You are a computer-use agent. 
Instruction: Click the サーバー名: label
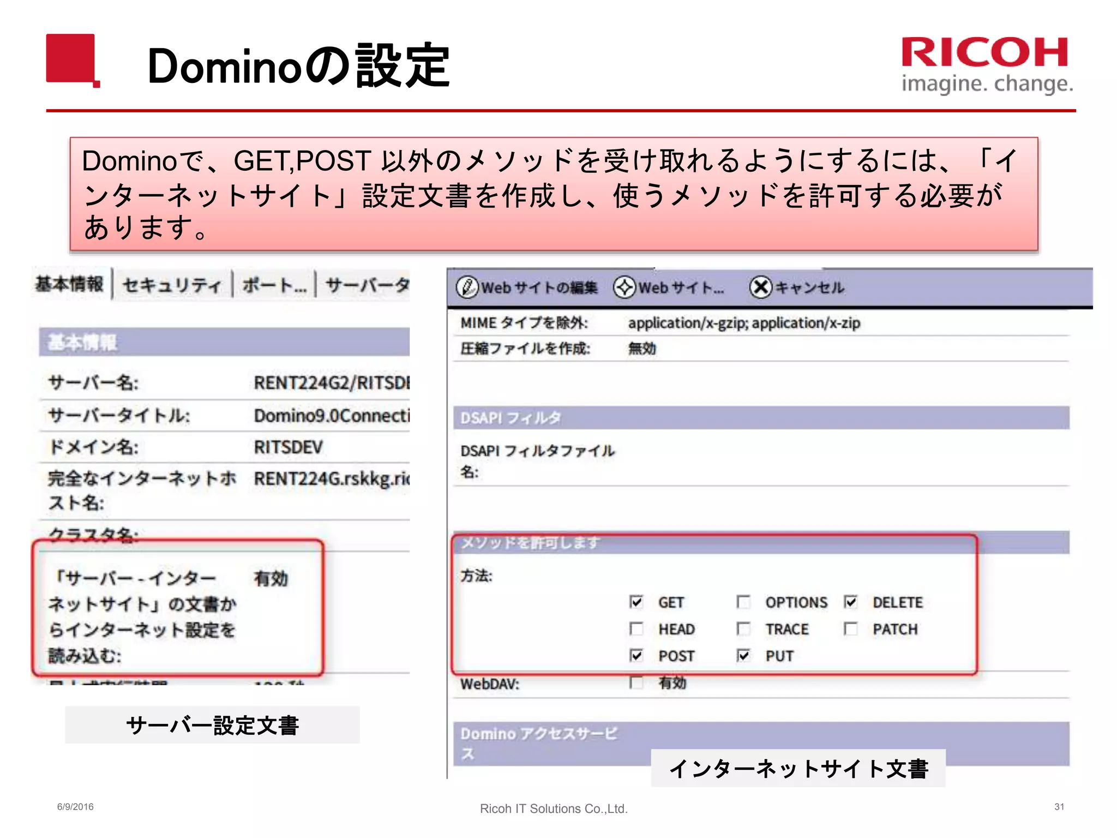[x=93, y=383]
